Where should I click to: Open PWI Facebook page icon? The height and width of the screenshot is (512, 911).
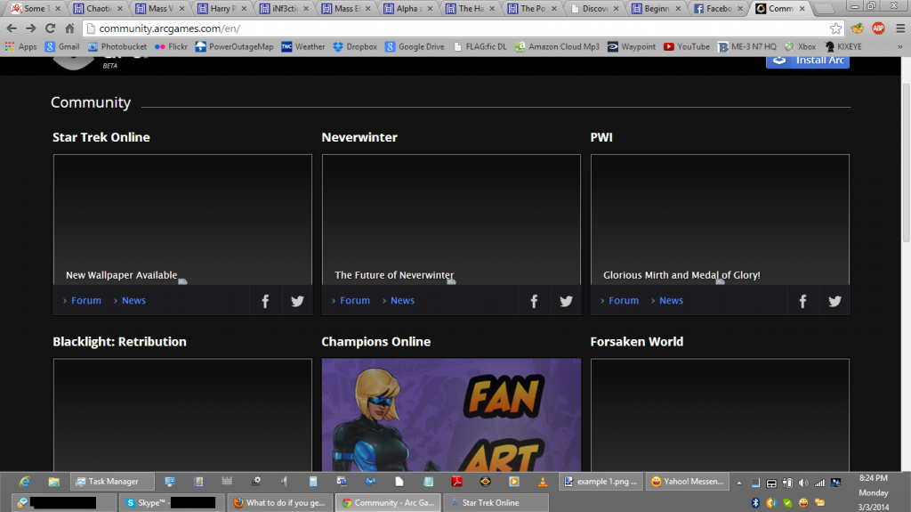pos(803,301)
